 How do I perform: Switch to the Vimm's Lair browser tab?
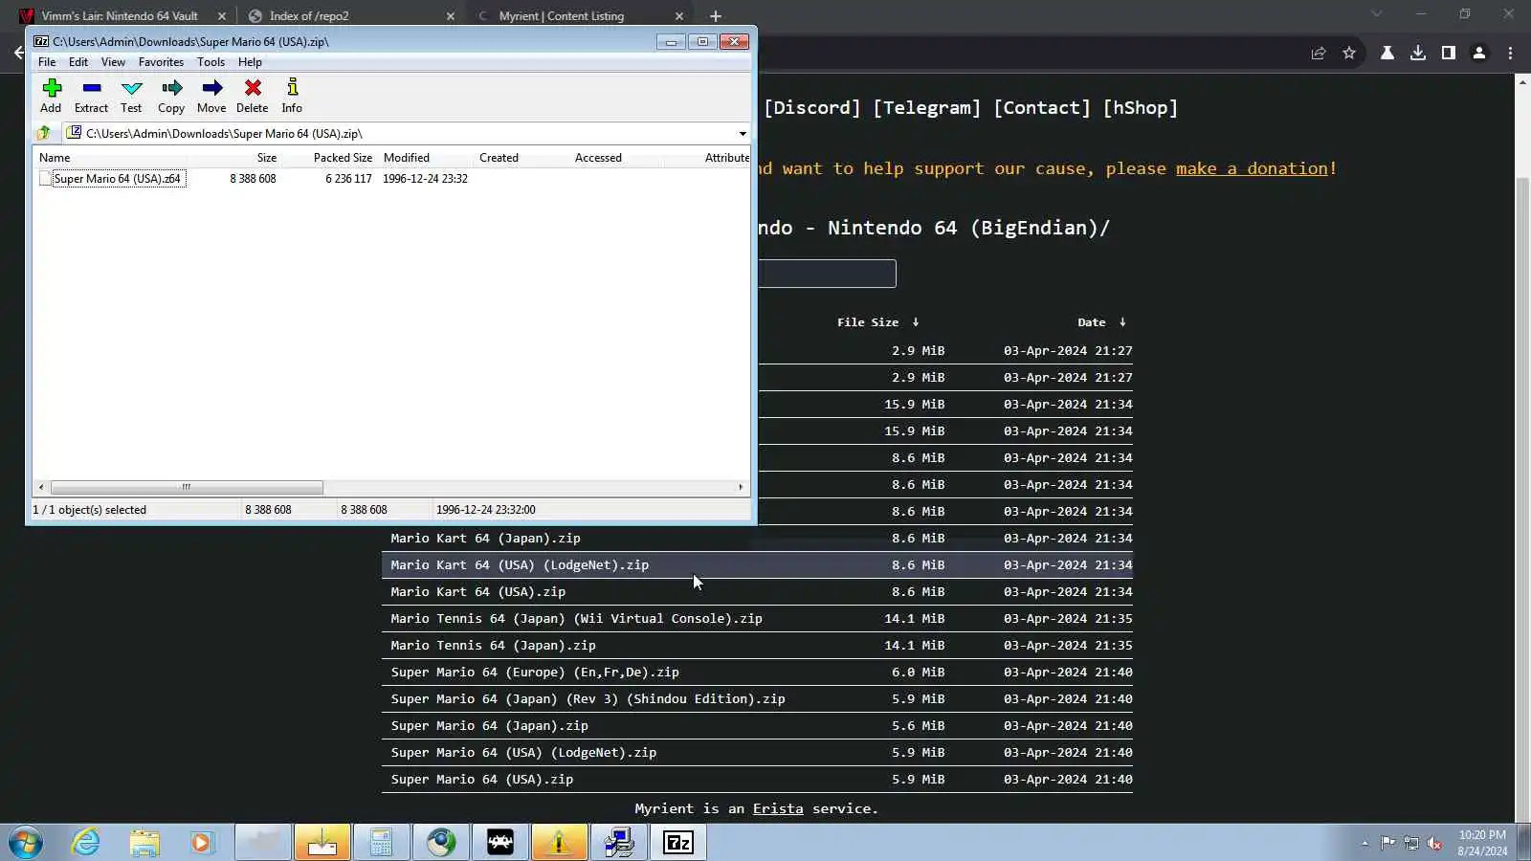tap(120, 16)
